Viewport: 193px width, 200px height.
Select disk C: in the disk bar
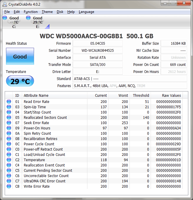[14, 22]
